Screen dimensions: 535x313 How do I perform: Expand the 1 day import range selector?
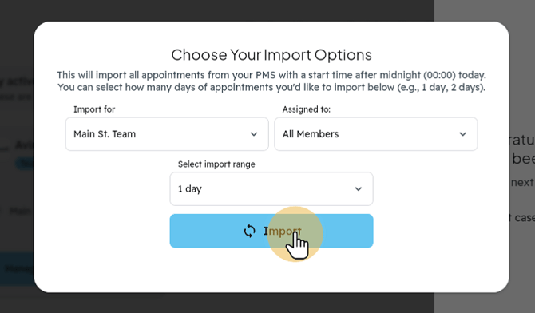click(x=271, y=188)
